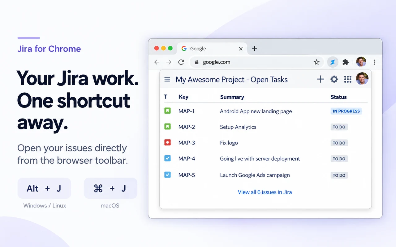
Task: Open the app switcher grid icon
Action: (348, 79)
